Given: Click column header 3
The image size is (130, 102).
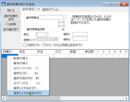Looking at the screenshot, I should 110,52.
